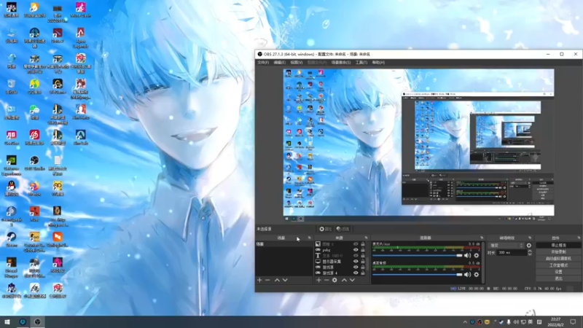Open the source Filters toolbar button
This screenshot has width=583, height=328.
(343, 229)
